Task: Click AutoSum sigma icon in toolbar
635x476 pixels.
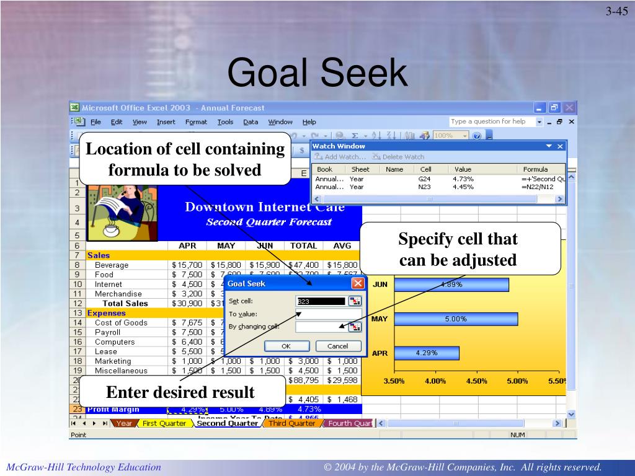Action: point(355,136)
